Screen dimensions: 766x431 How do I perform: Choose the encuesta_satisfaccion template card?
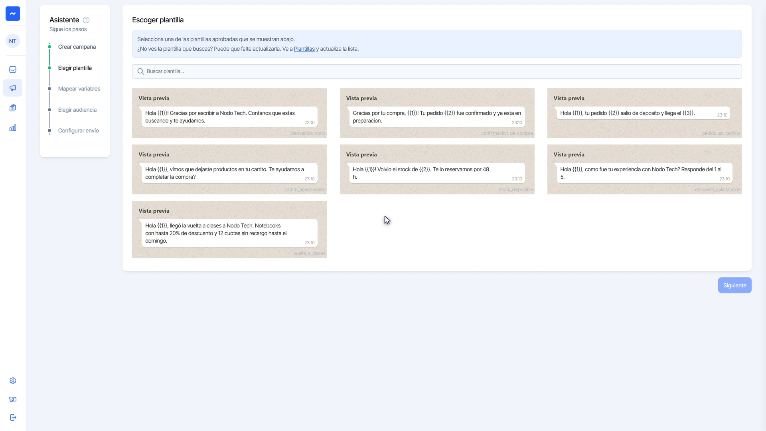(644, 170)
